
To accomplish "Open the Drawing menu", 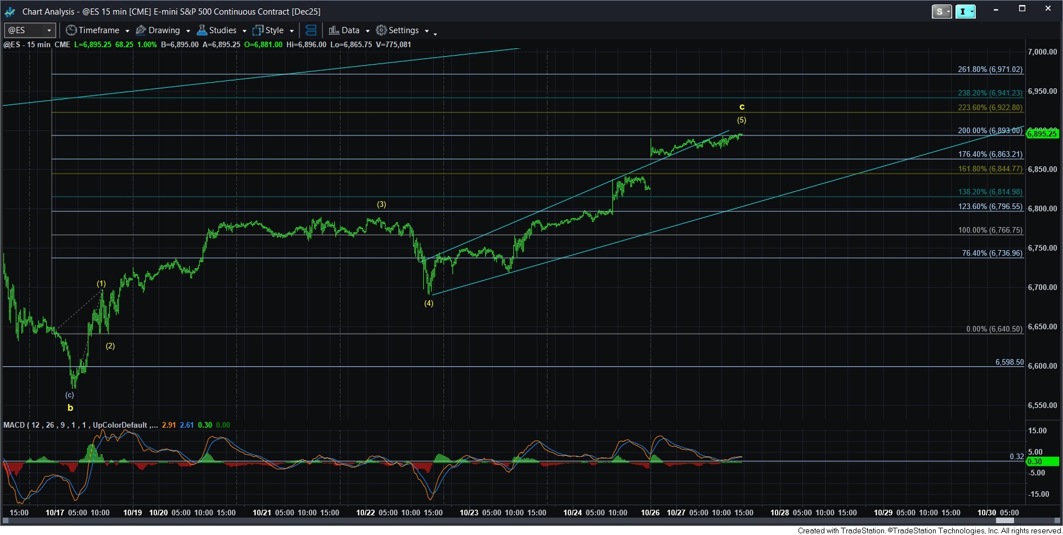I will (x=164, y=30).
